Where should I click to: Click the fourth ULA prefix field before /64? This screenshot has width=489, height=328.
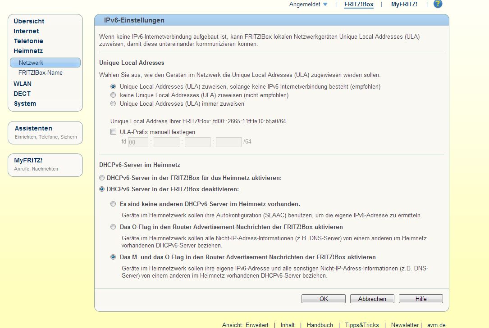(x=229, y=142)
